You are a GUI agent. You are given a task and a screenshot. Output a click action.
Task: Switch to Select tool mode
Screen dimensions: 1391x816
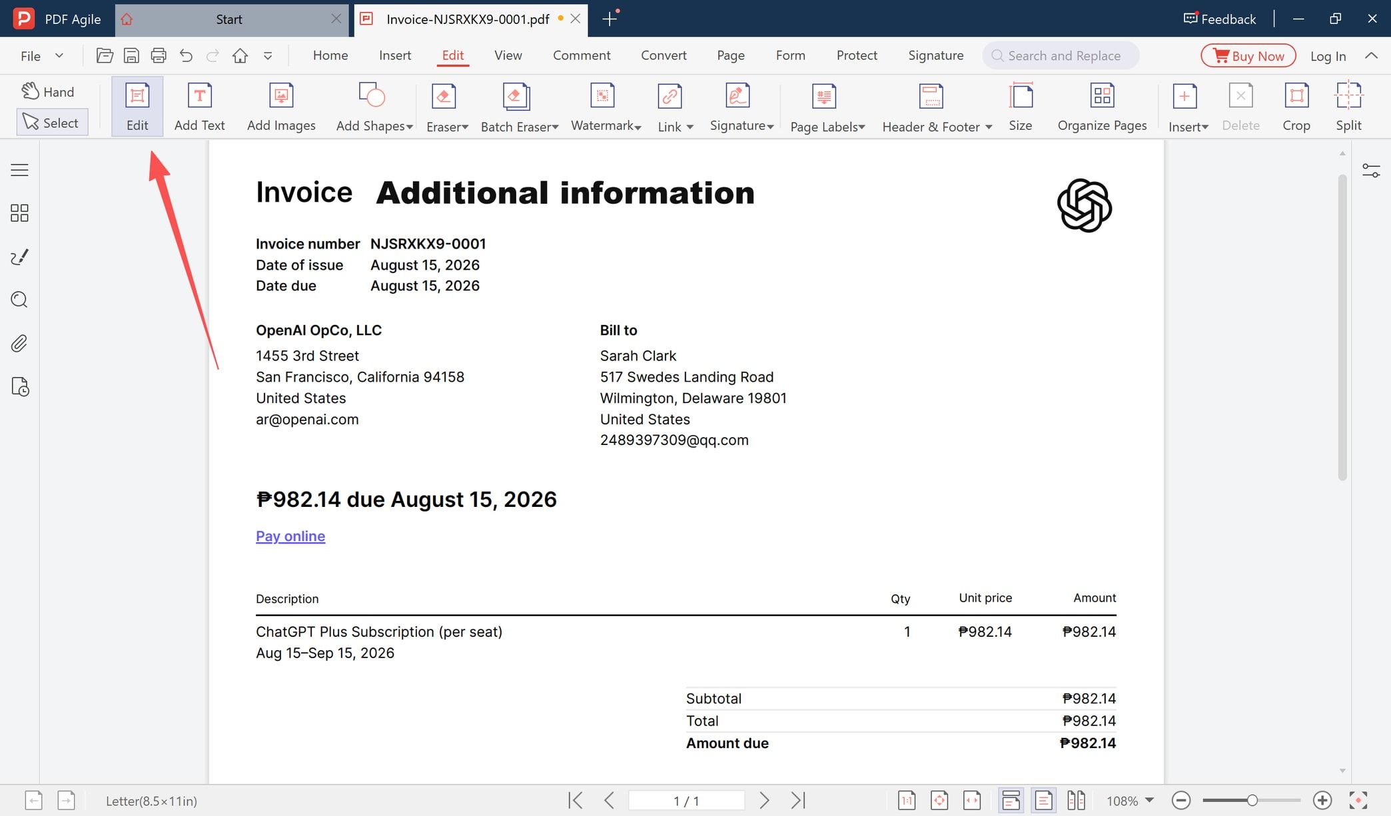(x=52, y=123)
